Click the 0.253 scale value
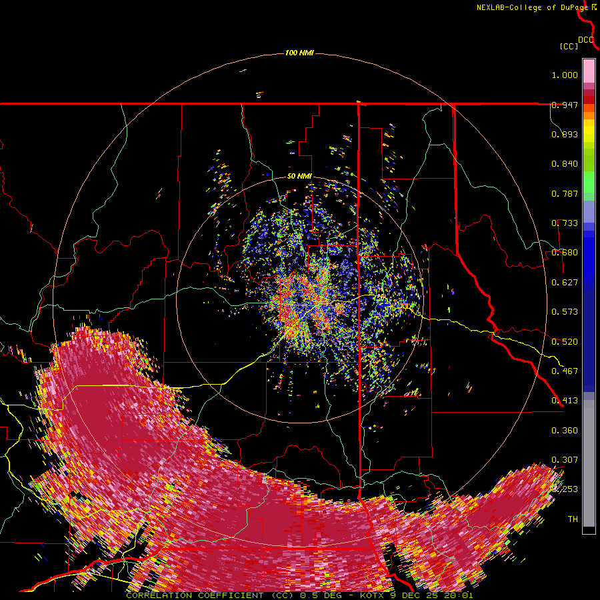 click(x=565, y=489)
